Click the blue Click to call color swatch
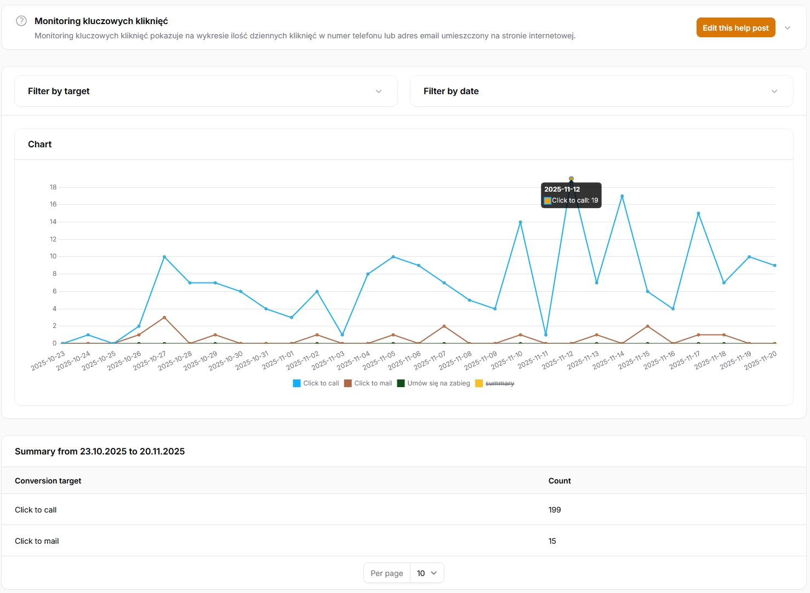 (297, 383)
